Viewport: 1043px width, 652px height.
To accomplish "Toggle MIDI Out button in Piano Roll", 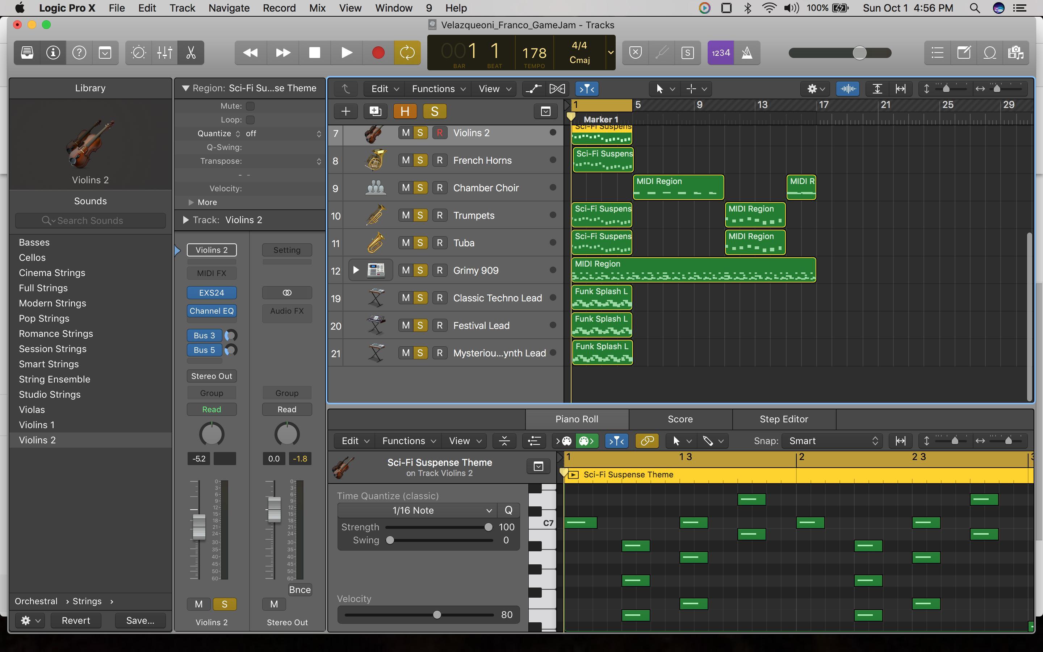I will click(x=587, y=441).
